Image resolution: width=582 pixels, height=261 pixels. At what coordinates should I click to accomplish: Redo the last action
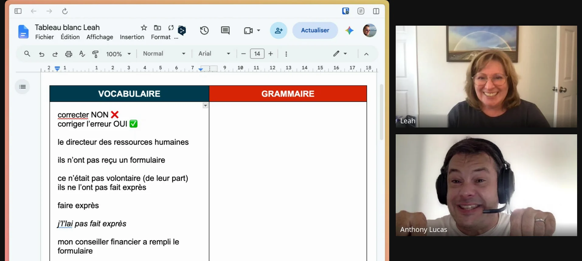click(x=55, y=54)
